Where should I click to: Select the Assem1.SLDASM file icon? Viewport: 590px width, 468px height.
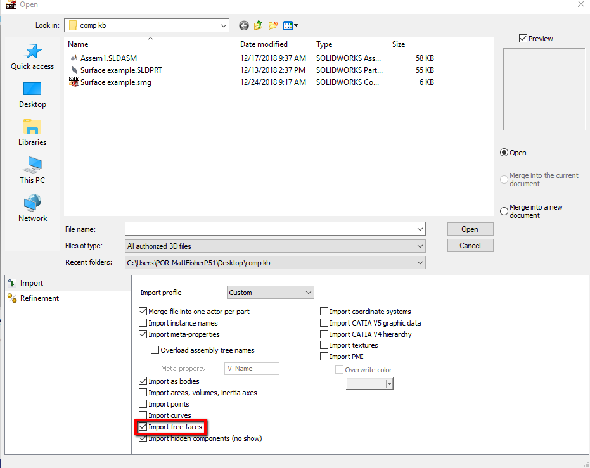[74, 58]
